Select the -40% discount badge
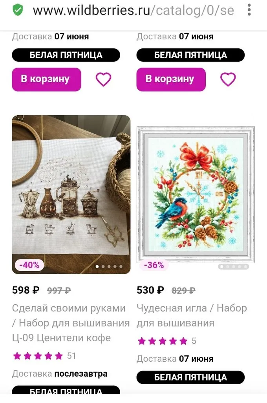This screenshot has width=267, height=403. point(29,265)
